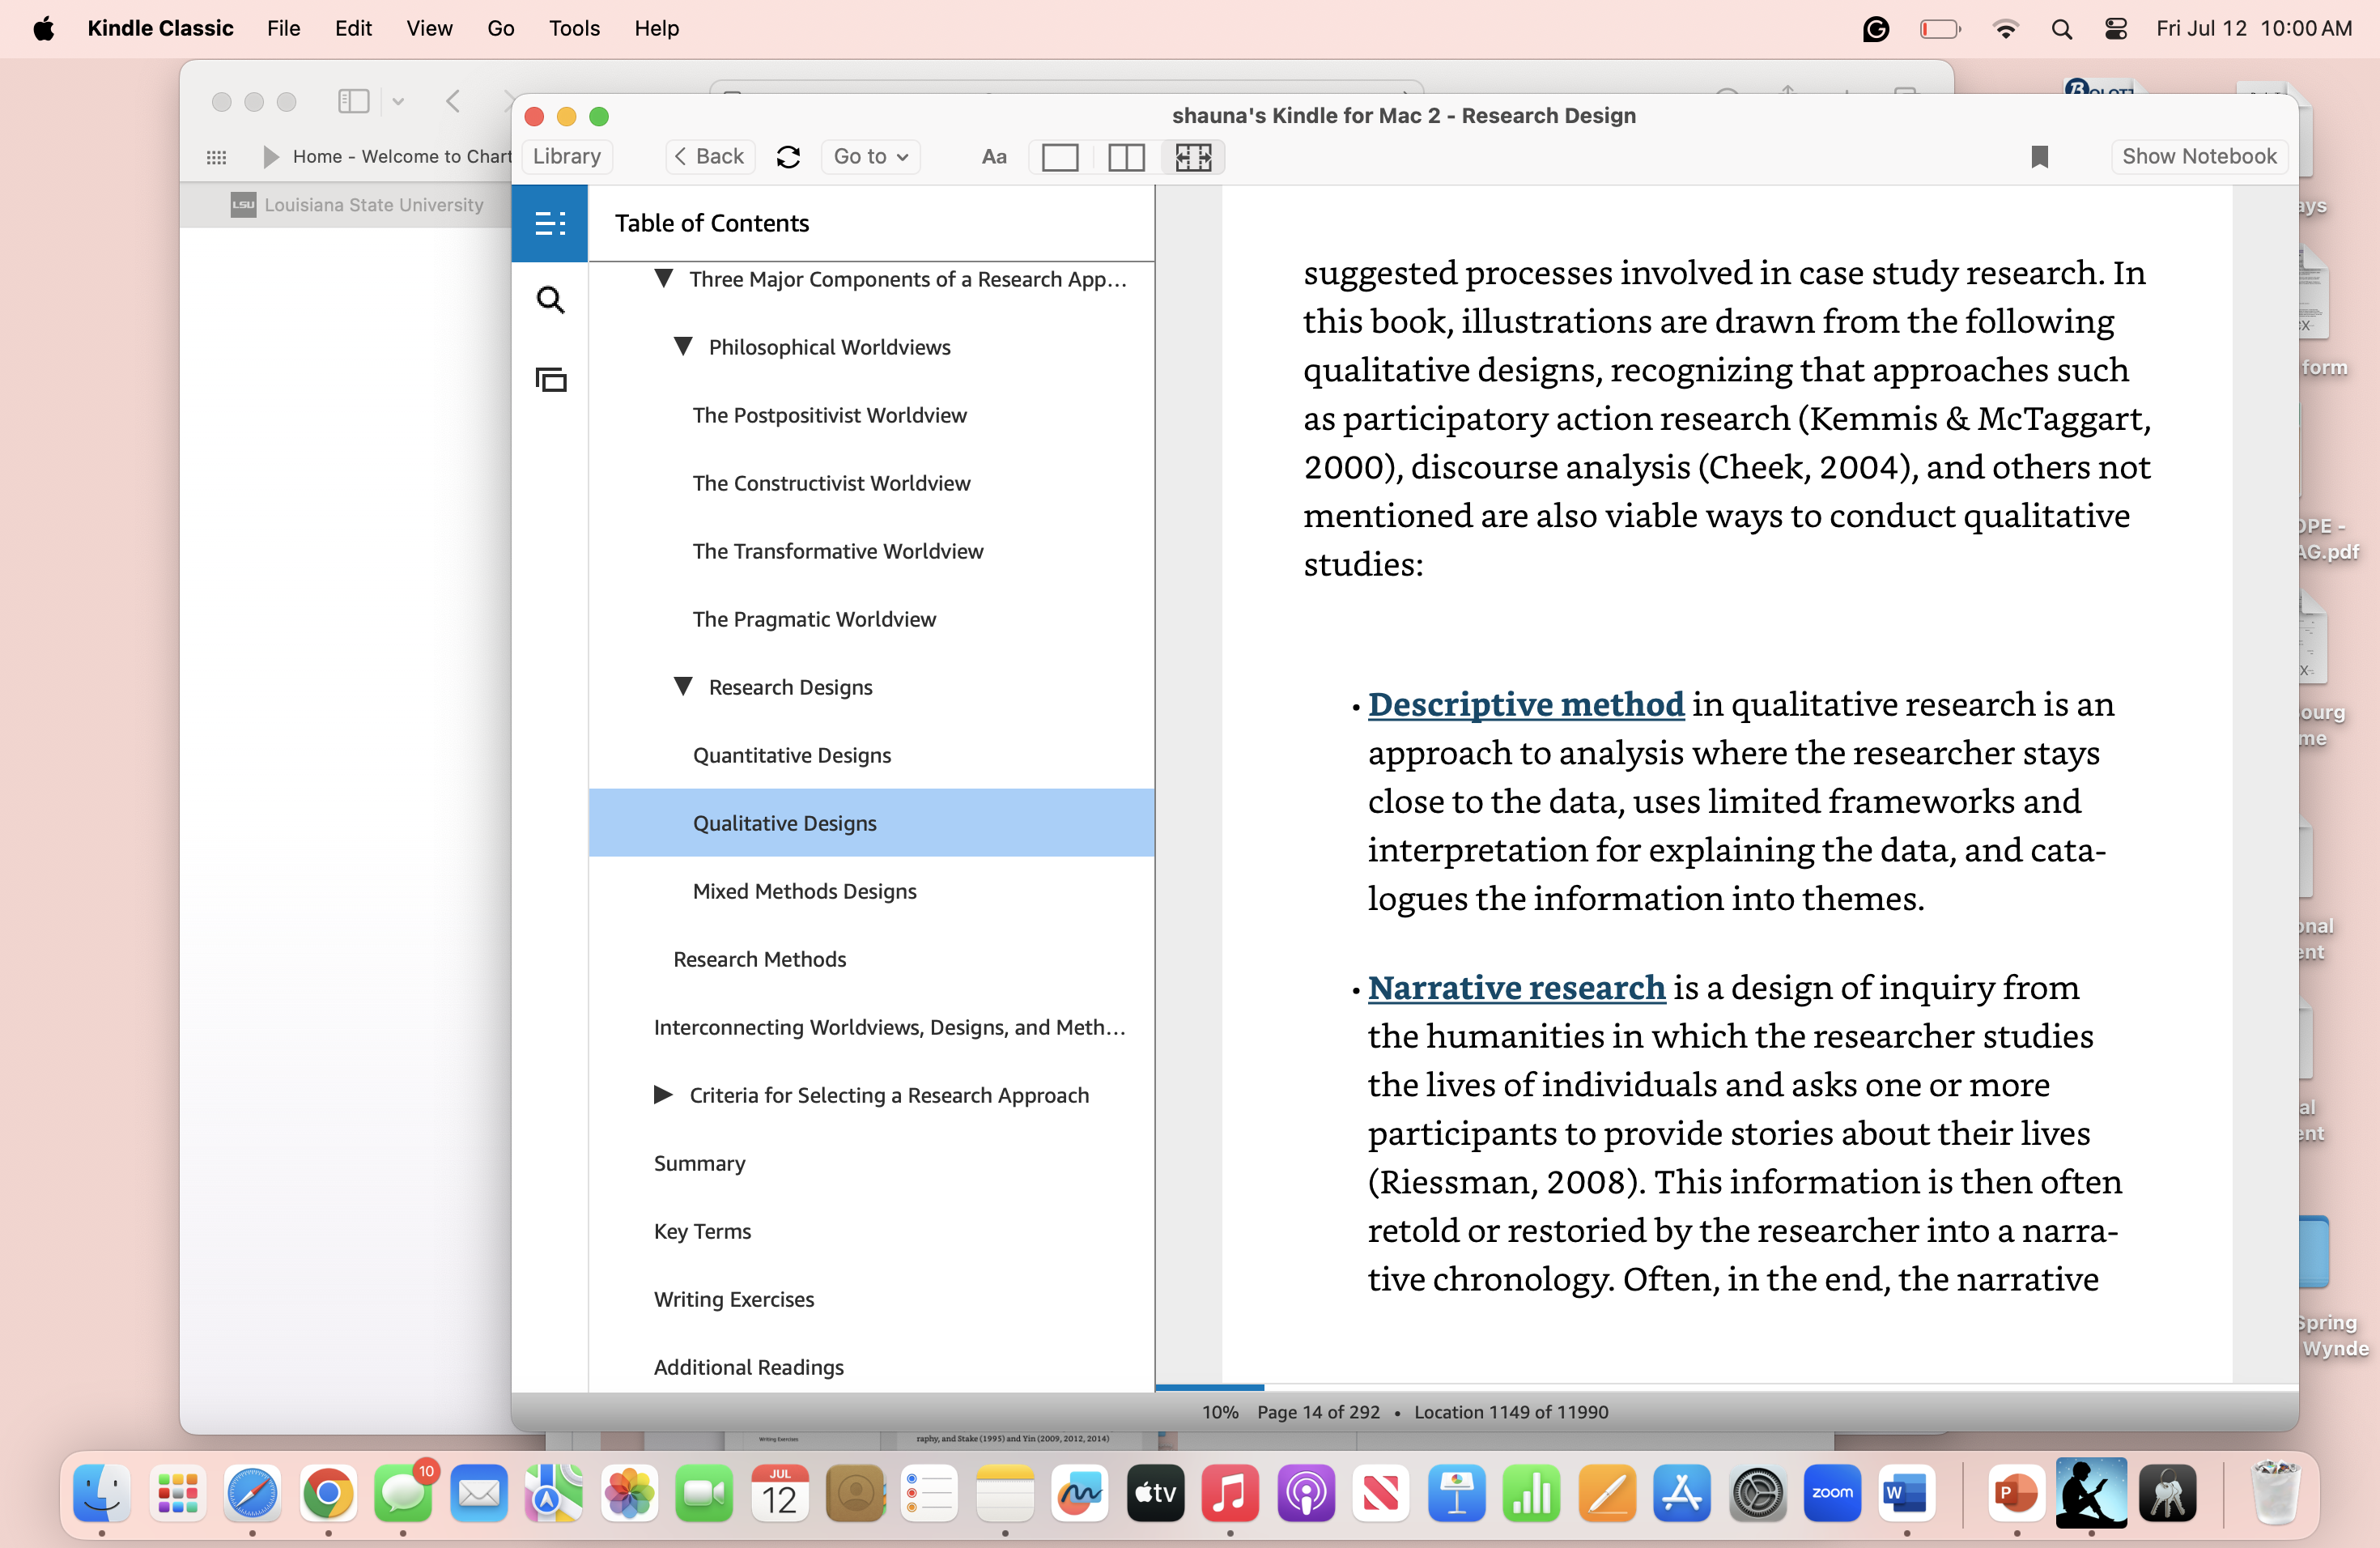Open font settings Aa
The height and width of the screenshot is (1548, 2380).
993,157
